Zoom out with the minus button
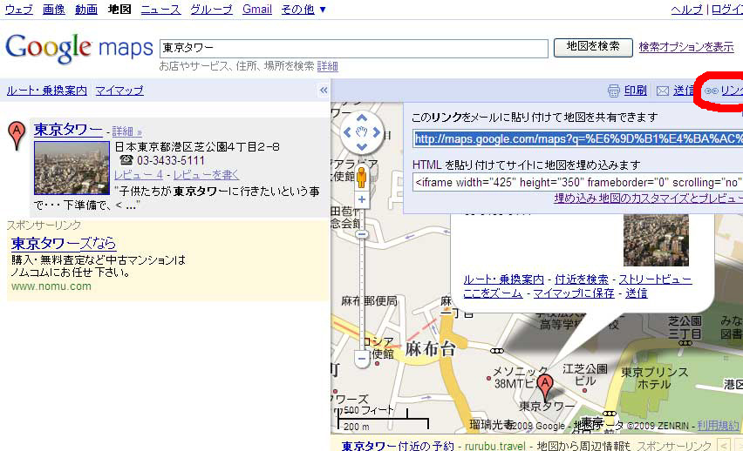743x451 pixels. [x=362, y=360]
